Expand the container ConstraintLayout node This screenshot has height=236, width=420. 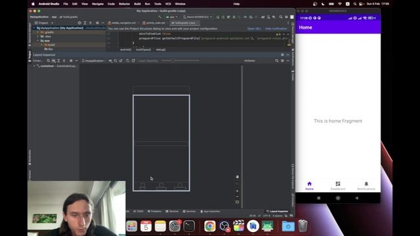(x=34, y=66)
